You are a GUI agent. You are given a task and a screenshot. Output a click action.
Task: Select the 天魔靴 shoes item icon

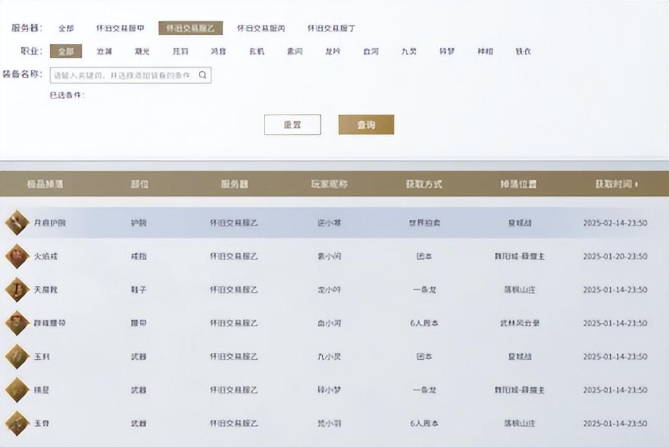tap(17, 289)
